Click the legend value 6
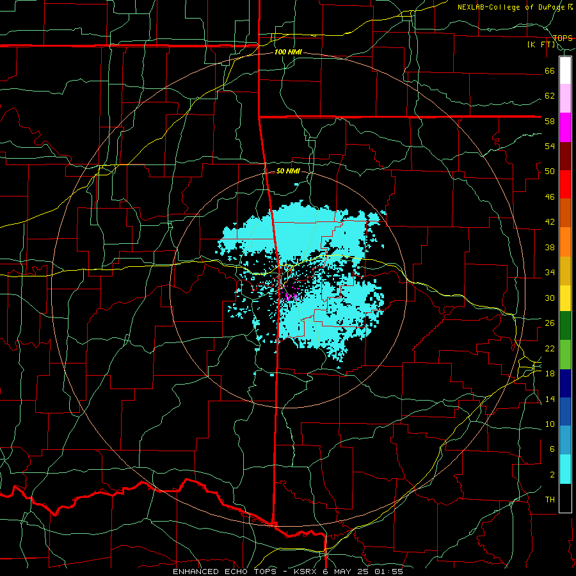Screen dimensions: 576x576 point(552,449)
